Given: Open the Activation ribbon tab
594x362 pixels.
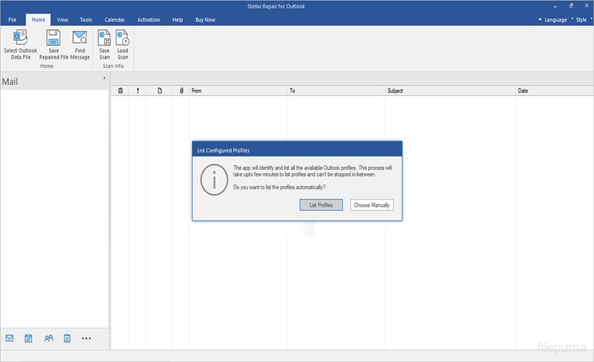Looking at the screenshot, I should 148,20.
